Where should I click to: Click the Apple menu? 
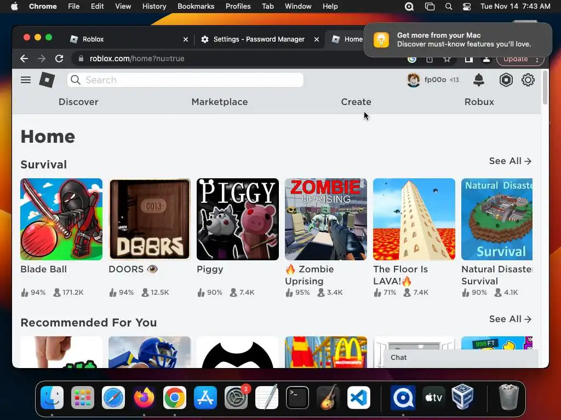14,7
